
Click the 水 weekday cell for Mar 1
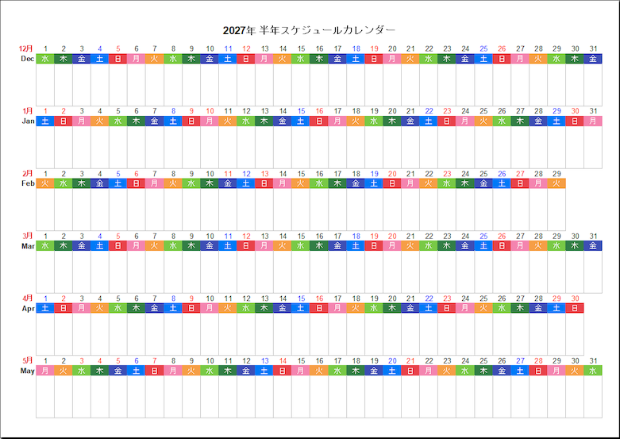45,245
